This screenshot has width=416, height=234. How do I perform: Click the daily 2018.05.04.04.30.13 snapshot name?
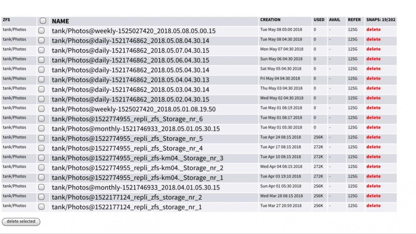coord(130,80)
